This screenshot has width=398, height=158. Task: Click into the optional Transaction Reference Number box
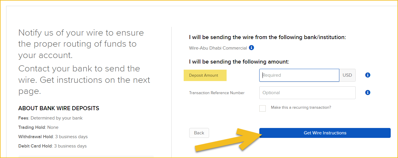(307, 93)
